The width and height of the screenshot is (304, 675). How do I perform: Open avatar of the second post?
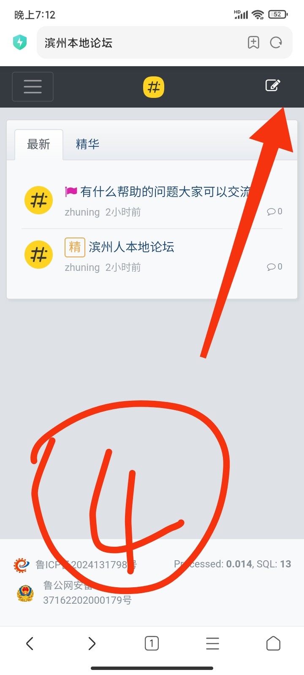pos(39,255)
